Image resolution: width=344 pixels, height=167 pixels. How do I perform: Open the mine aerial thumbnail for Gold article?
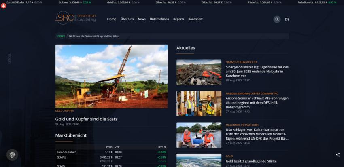[199, 160]
